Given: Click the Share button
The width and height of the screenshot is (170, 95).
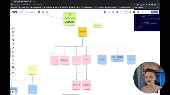Looking at the screenshot, I should (154, 12).
